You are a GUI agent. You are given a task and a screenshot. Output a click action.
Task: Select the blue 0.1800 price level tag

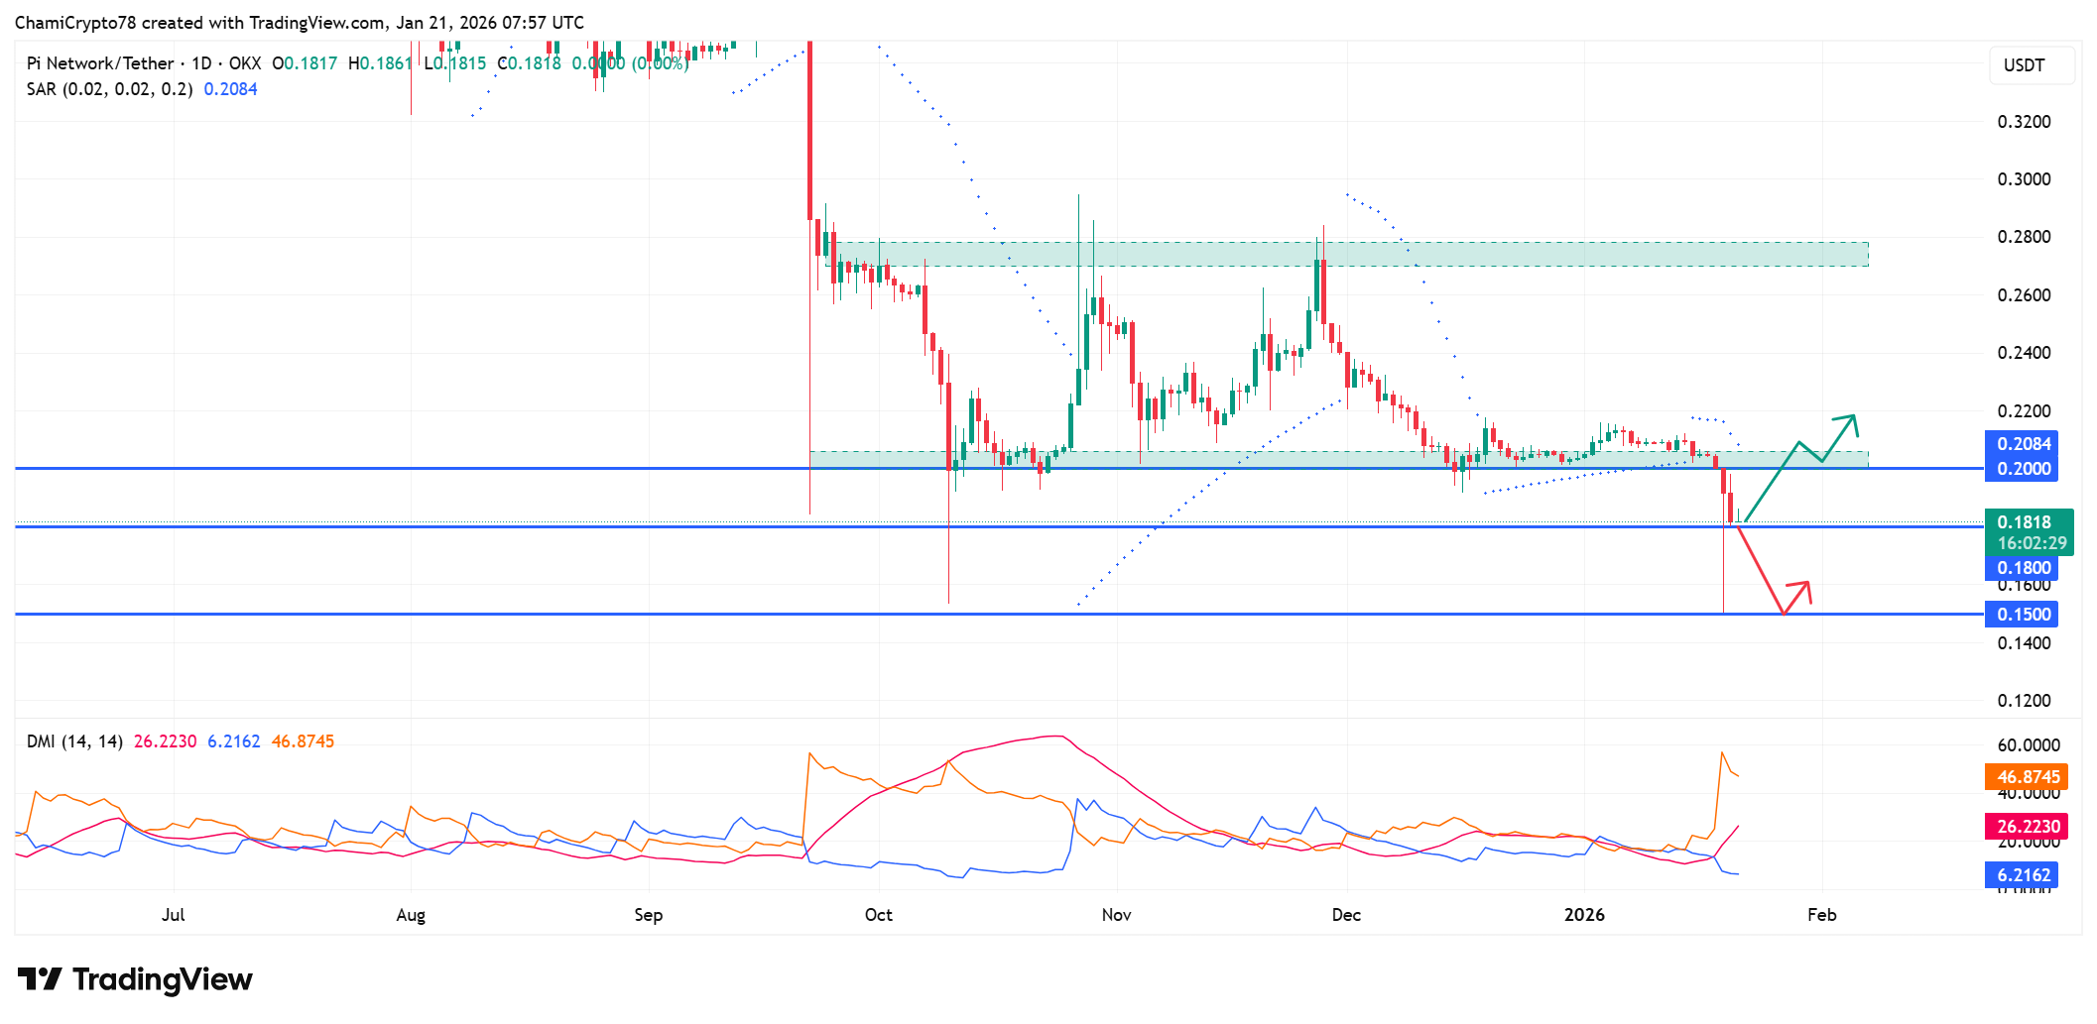(2022, 568)
